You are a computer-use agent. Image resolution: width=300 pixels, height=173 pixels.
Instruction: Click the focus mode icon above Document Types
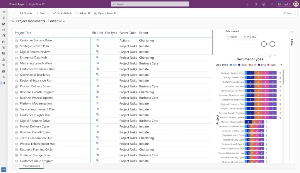(x=270, y=56)
